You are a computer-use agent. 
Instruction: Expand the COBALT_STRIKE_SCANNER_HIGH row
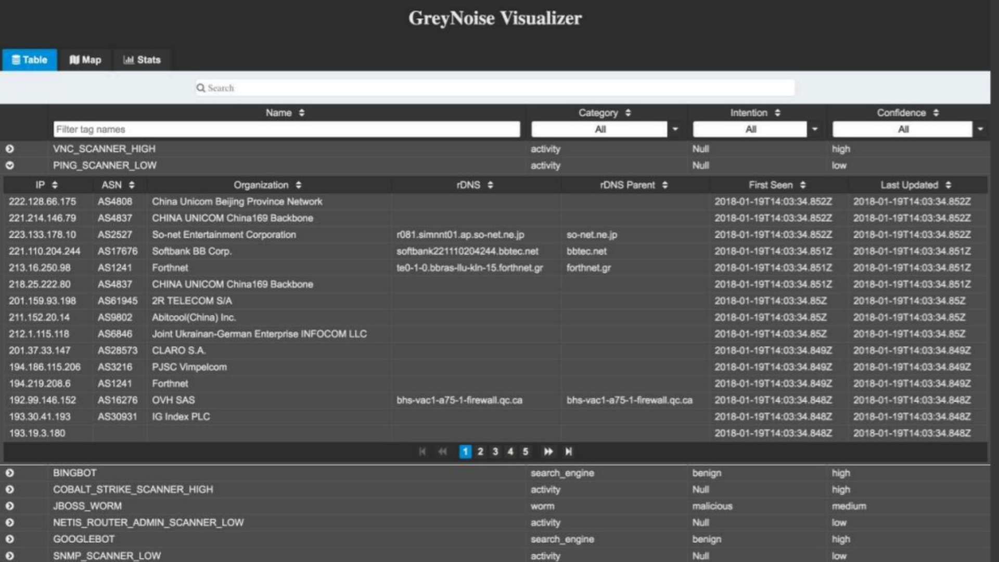[x=10, y=490]
